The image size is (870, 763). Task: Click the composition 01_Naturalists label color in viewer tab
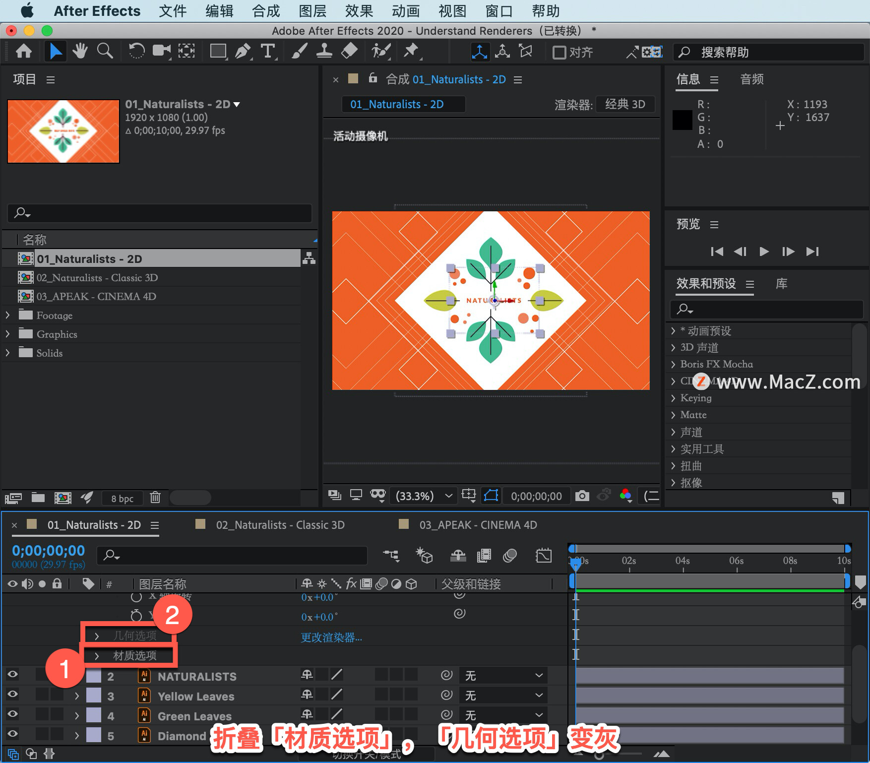[x=353, y=78]
